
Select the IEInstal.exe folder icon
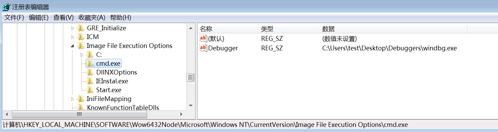(90, 81)
